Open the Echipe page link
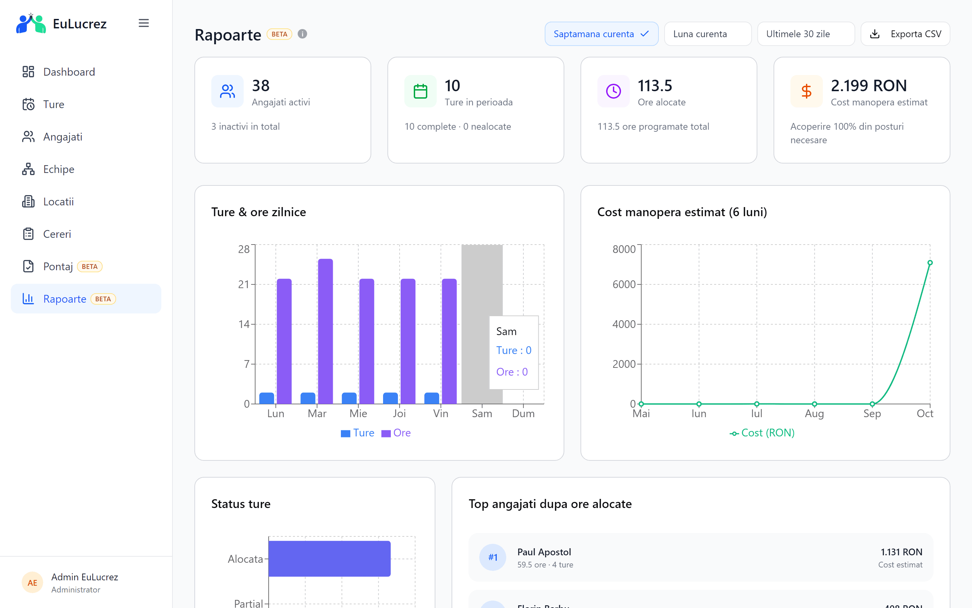Viewport: 972px width, 608px height. [x=86, y=169]
